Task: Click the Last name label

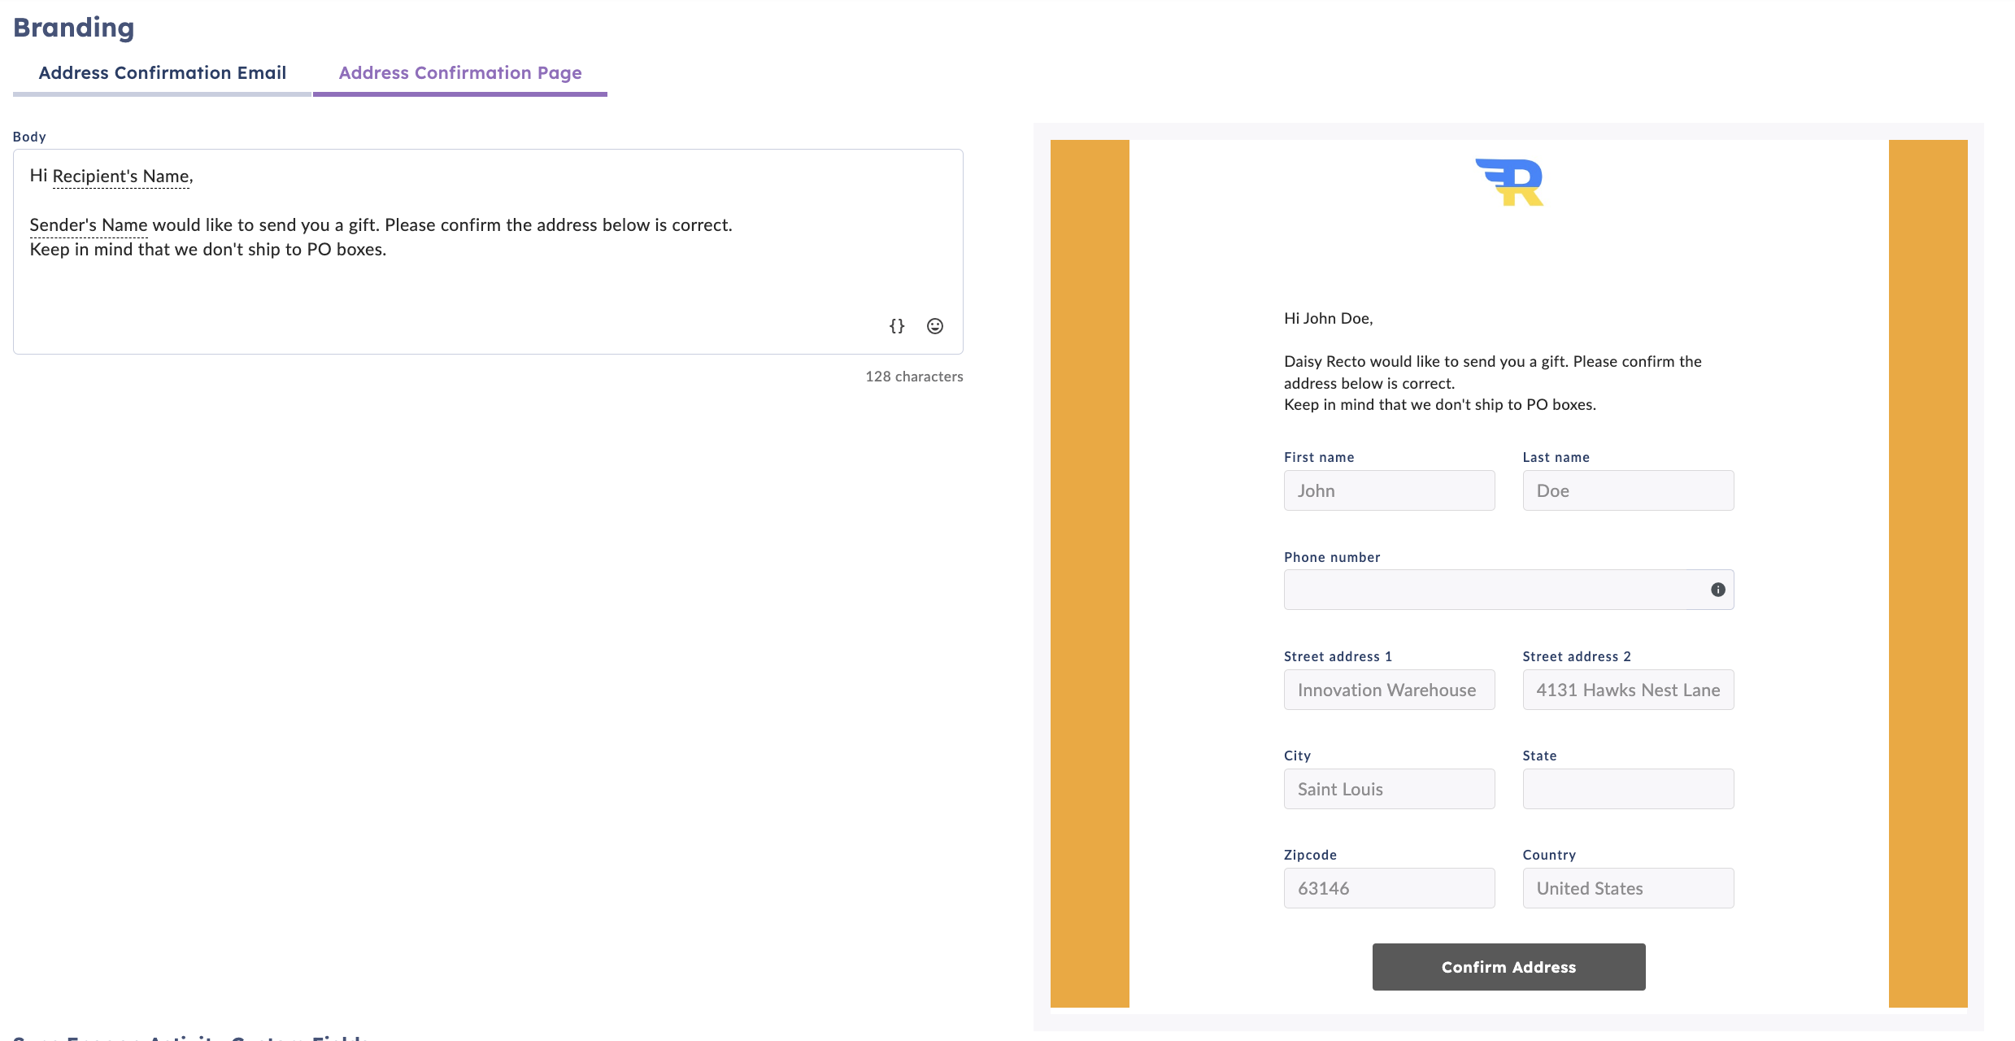Action: [x=1556, y=457]
